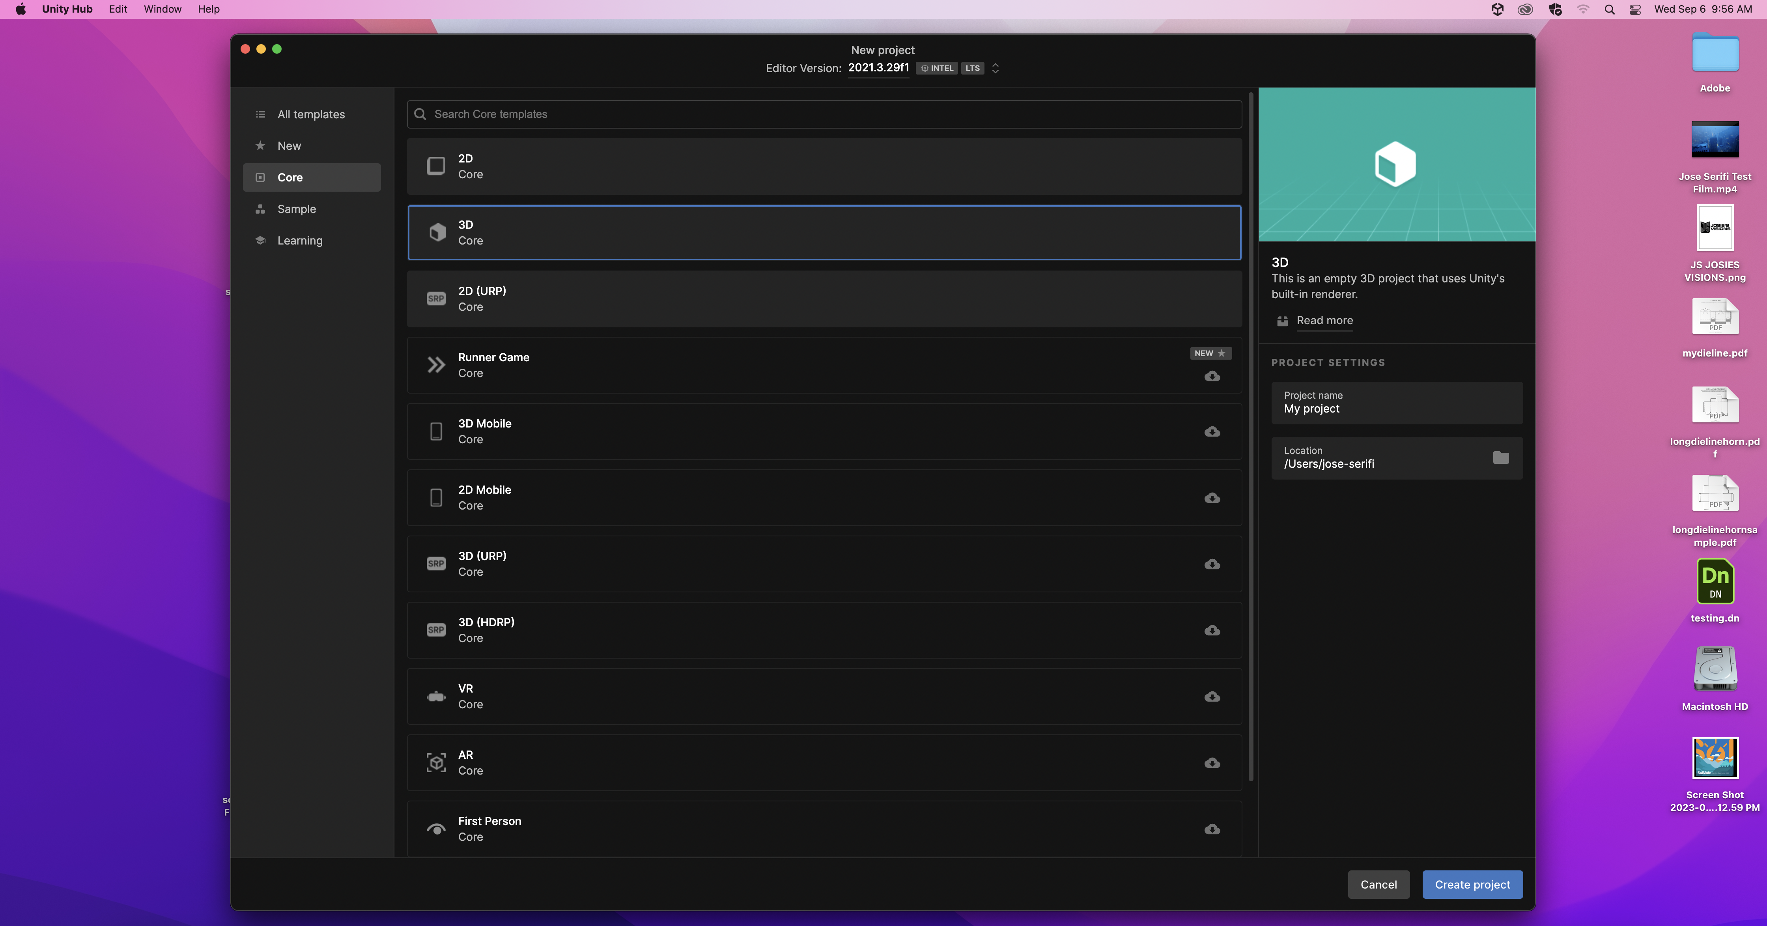Open the Help menu

[x=209, y=9]
